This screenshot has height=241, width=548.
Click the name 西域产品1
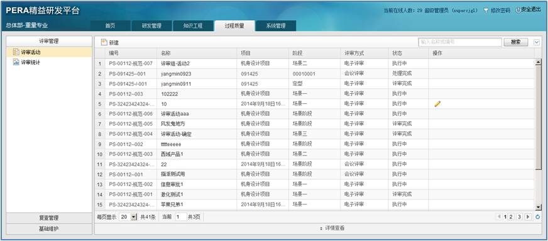pos(172,154)
